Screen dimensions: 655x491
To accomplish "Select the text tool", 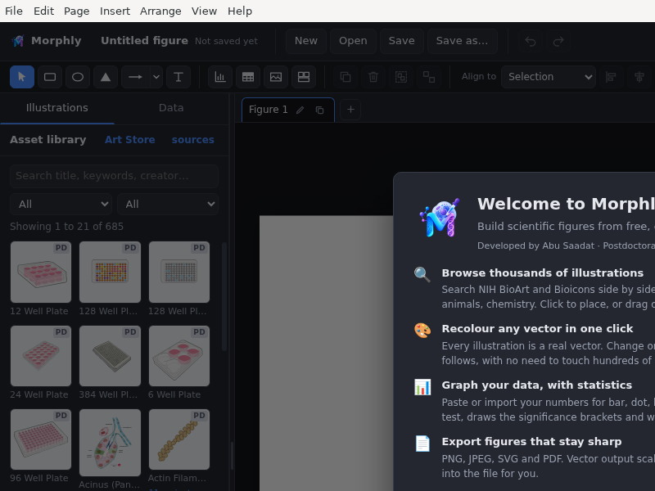I will pyautogui.click(x=178, y=77).
